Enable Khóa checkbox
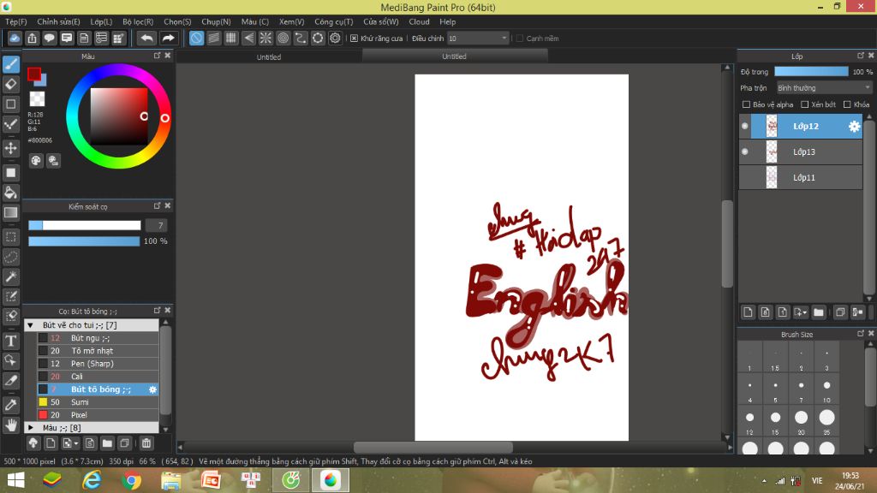Image resolution: width=877 pixels, height=493 pixels. coord(847,104)
